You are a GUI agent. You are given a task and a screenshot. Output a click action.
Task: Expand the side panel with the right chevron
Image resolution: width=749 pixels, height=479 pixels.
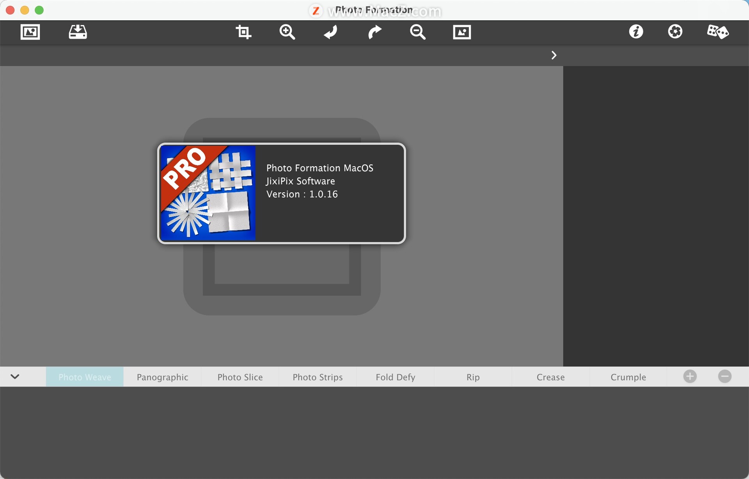554,55
